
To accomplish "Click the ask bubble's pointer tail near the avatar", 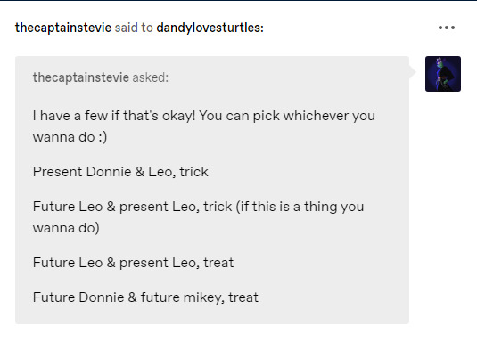I will 413,72.
